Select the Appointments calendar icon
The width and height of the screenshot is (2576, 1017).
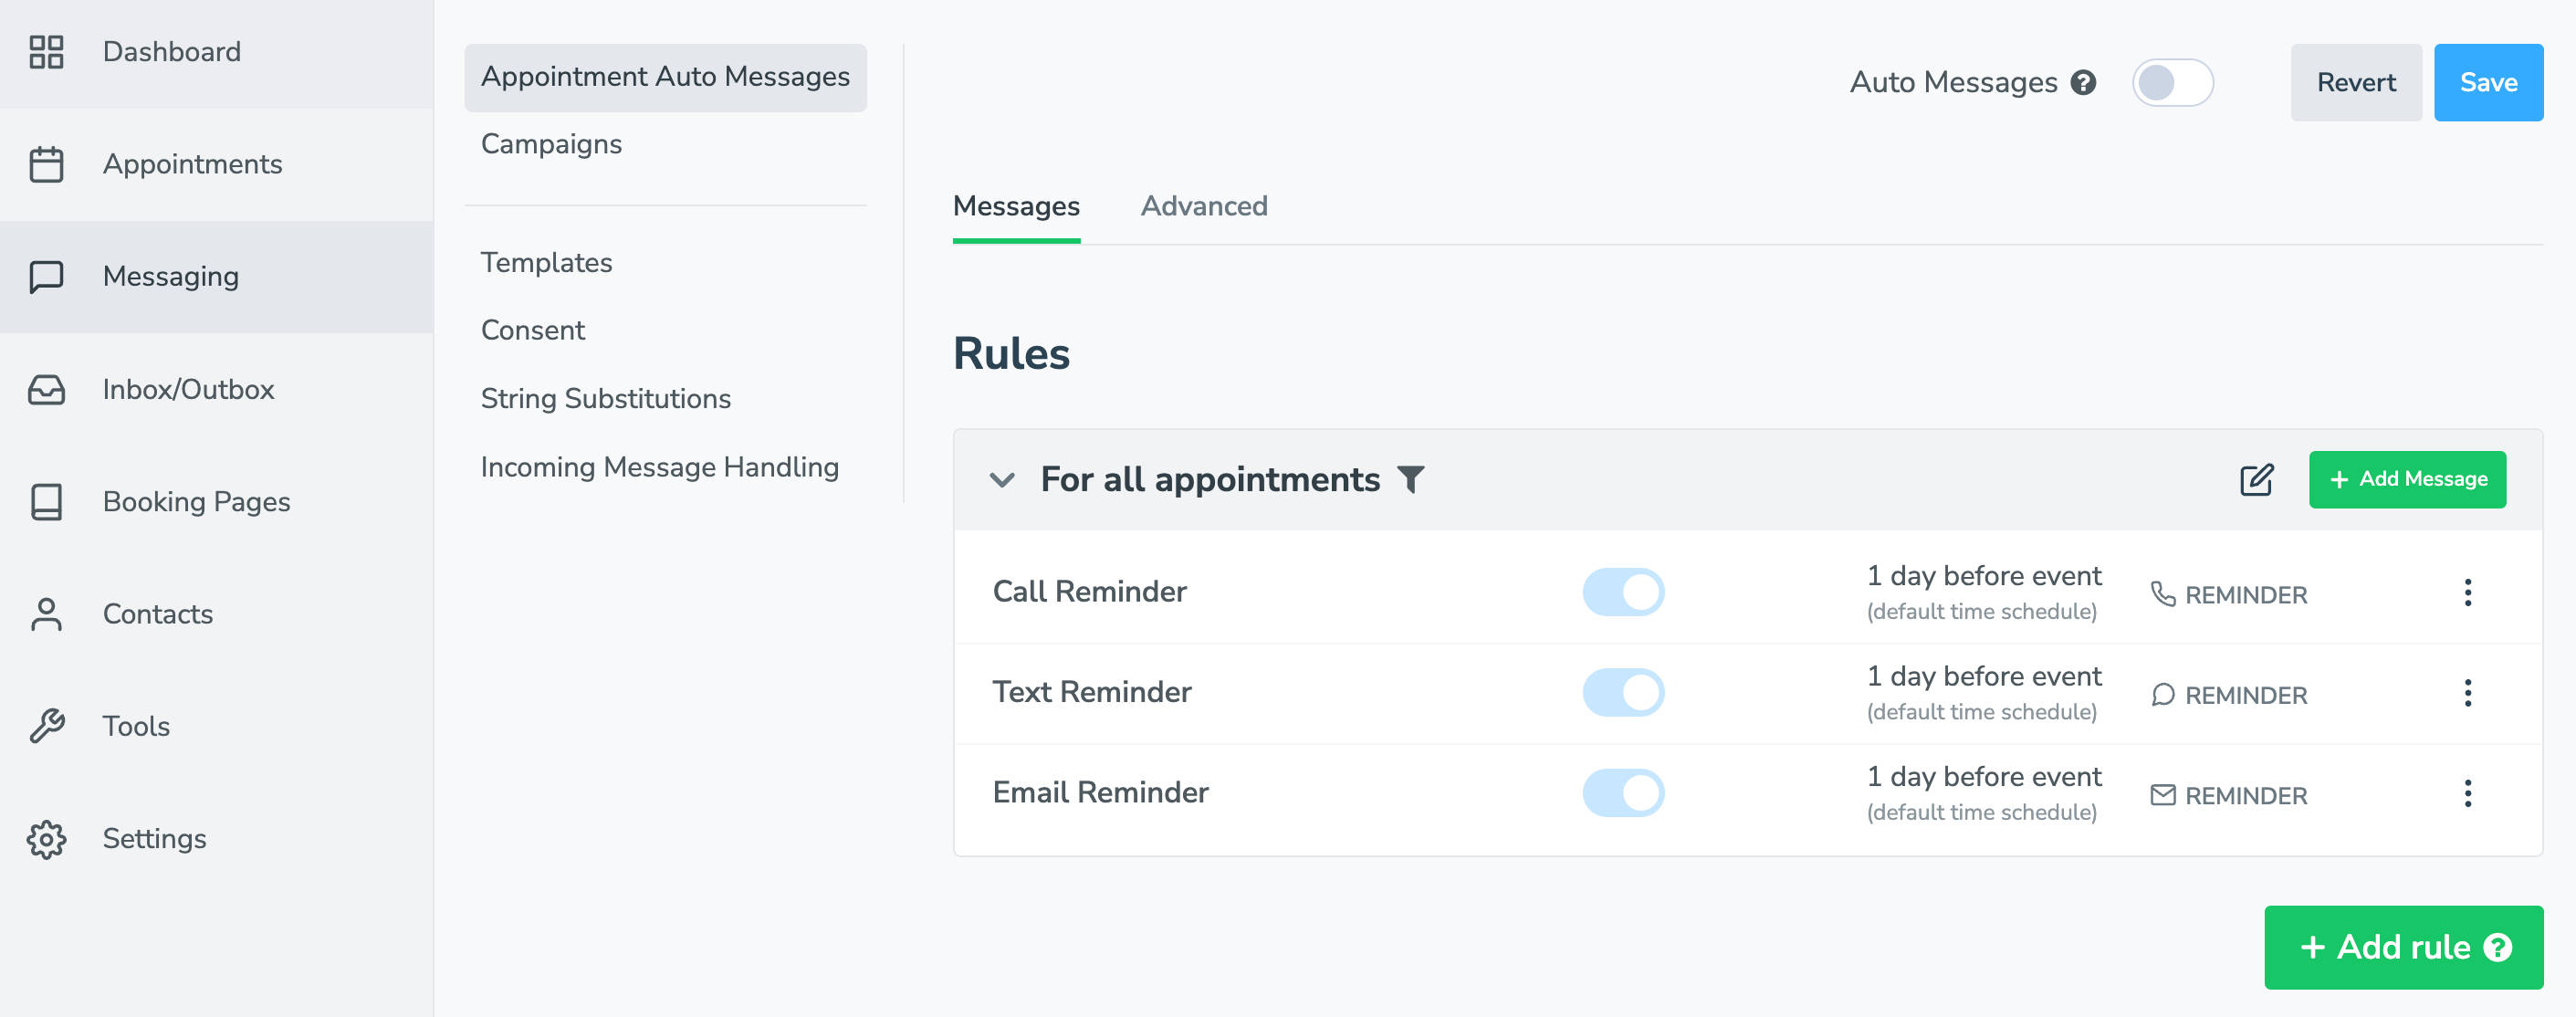pos(46,163)
